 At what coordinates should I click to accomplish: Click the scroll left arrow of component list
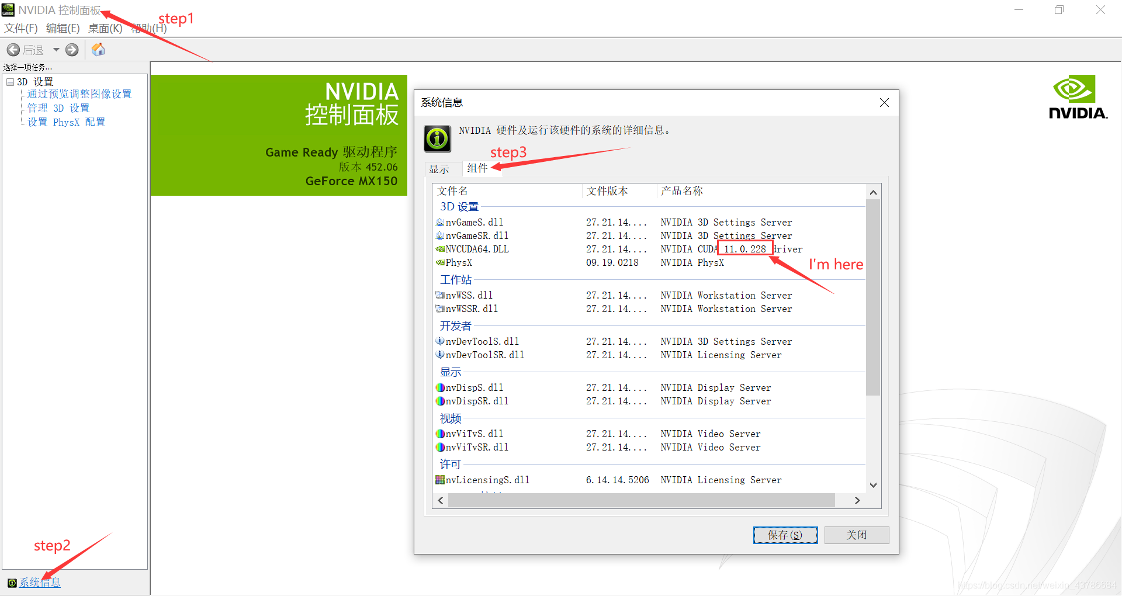(x=441, y=501)
